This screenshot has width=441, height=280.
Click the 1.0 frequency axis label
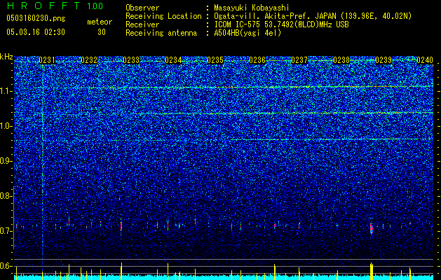click(6, 126)
